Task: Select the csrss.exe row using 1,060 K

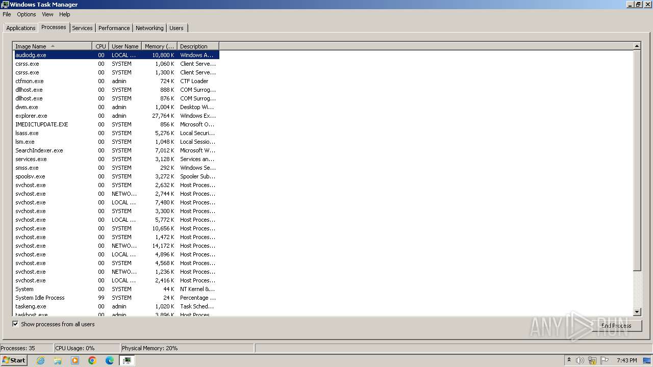Action: click(116, 64)
